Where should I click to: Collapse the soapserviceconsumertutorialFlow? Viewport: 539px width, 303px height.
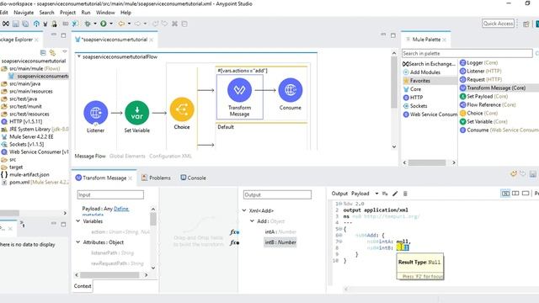(78, 56)
